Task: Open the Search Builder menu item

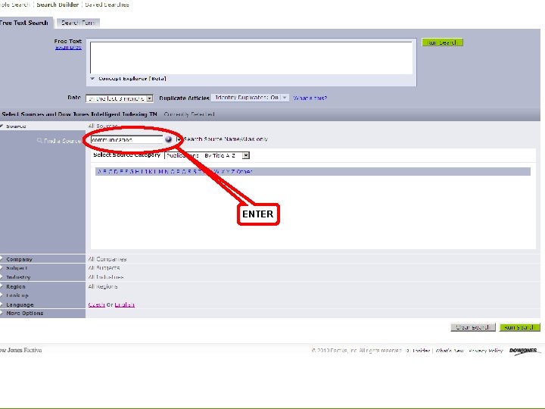Action: (58, 5)
